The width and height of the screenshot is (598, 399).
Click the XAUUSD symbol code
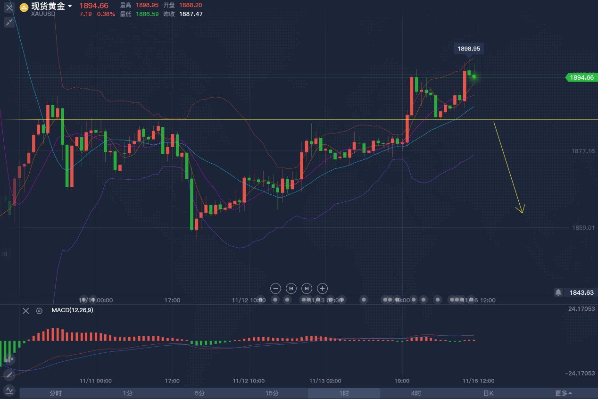coord(43,14)
